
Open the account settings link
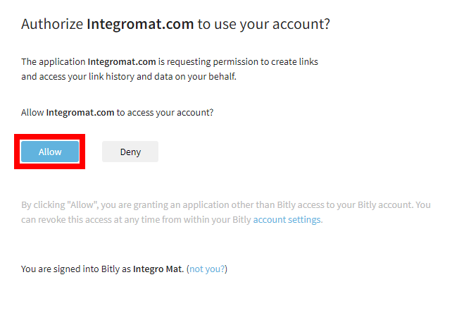click(x=287, y=220)
